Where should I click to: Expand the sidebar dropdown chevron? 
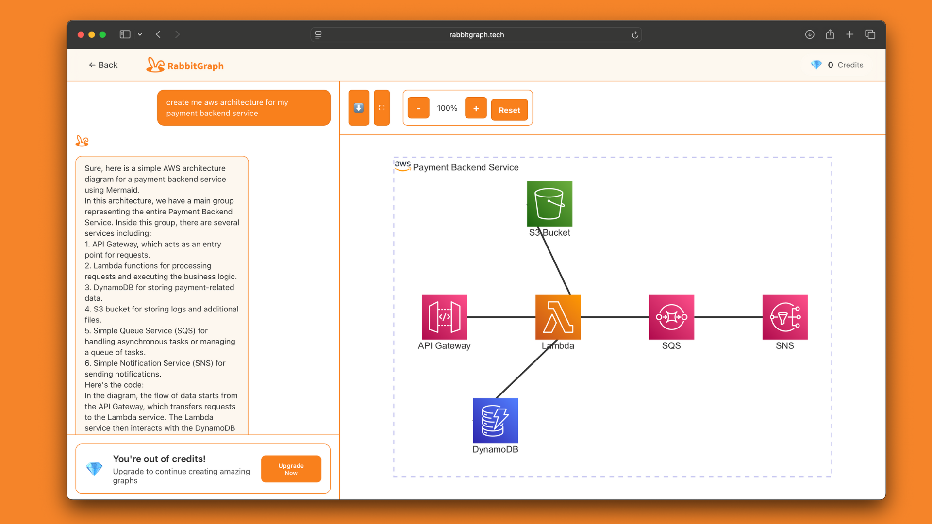(140, 34)
